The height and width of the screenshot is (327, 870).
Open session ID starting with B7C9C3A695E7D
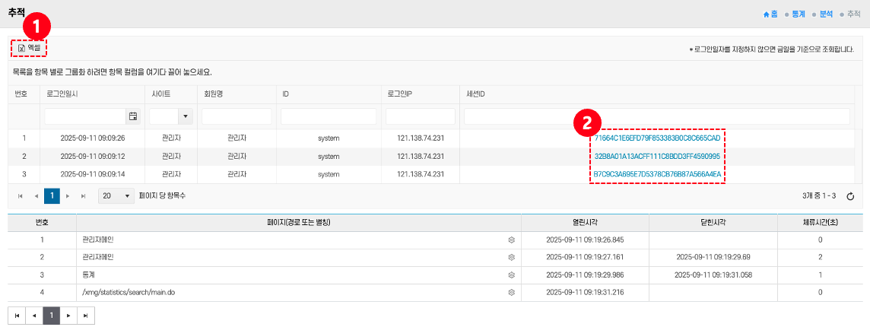pos(657,174)
